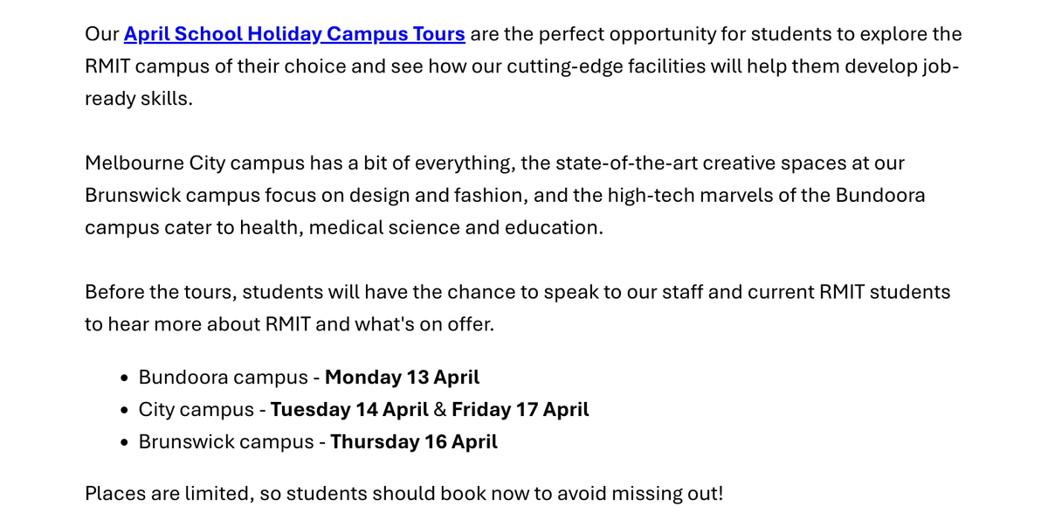Image resolution: width=1048 pixels, height=513 pixels.
Task: Click the bold text Friday 17 April
Action: [x=520, y=410]
